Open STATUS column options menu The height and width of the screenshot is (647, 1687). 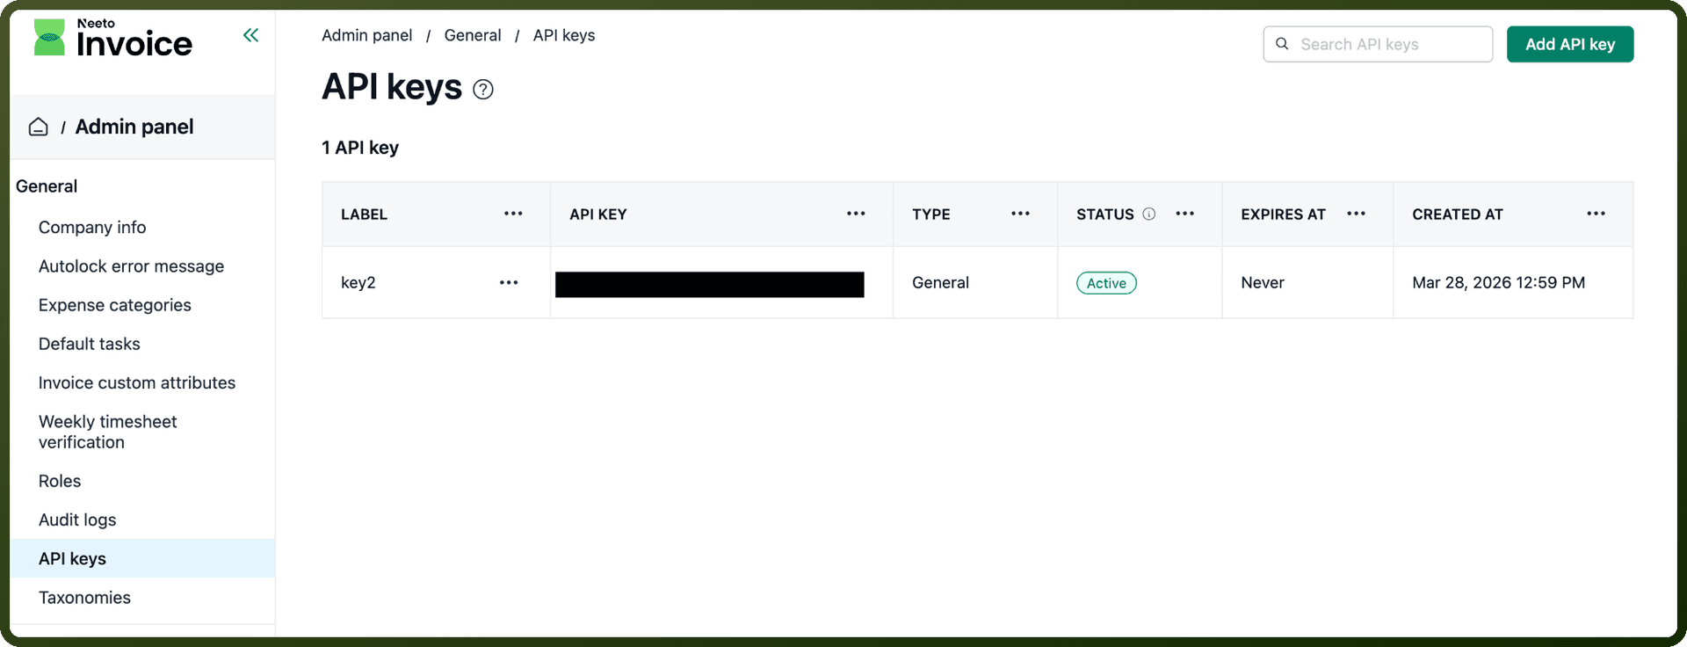[1184, 214]
